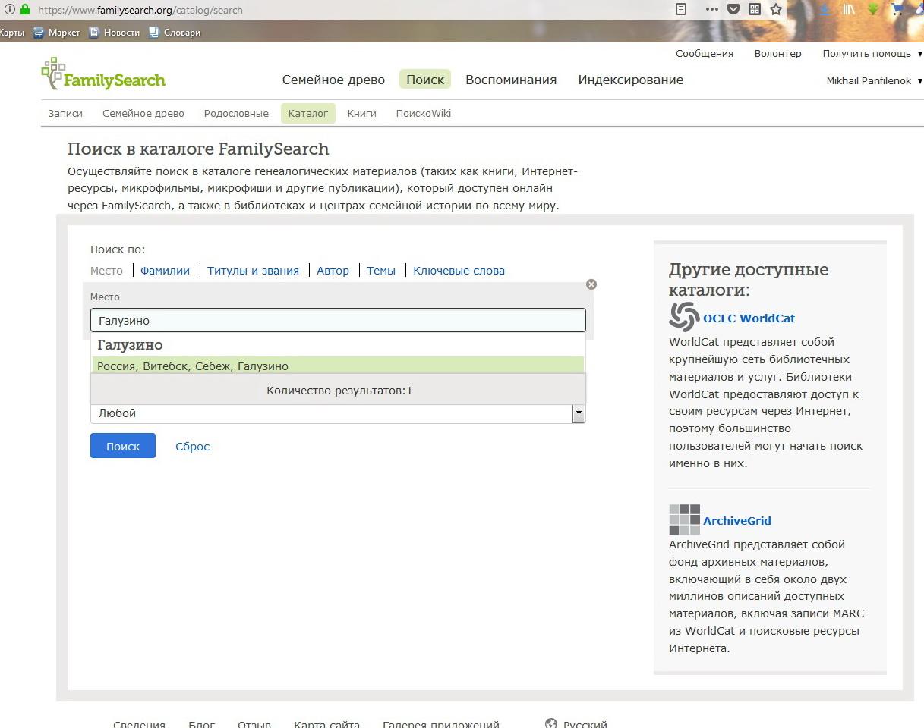Click the blue Поиск button
This screenshot has width=924, height=728.
click(x=123, y=446)
